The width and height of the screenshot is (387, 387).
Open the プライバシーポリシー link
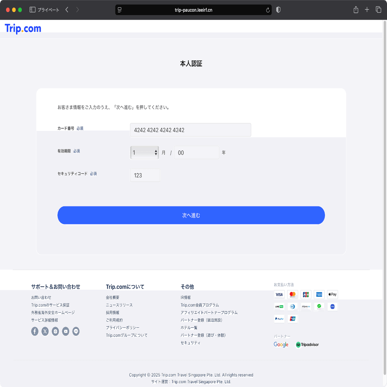click(x=123, y=327)
